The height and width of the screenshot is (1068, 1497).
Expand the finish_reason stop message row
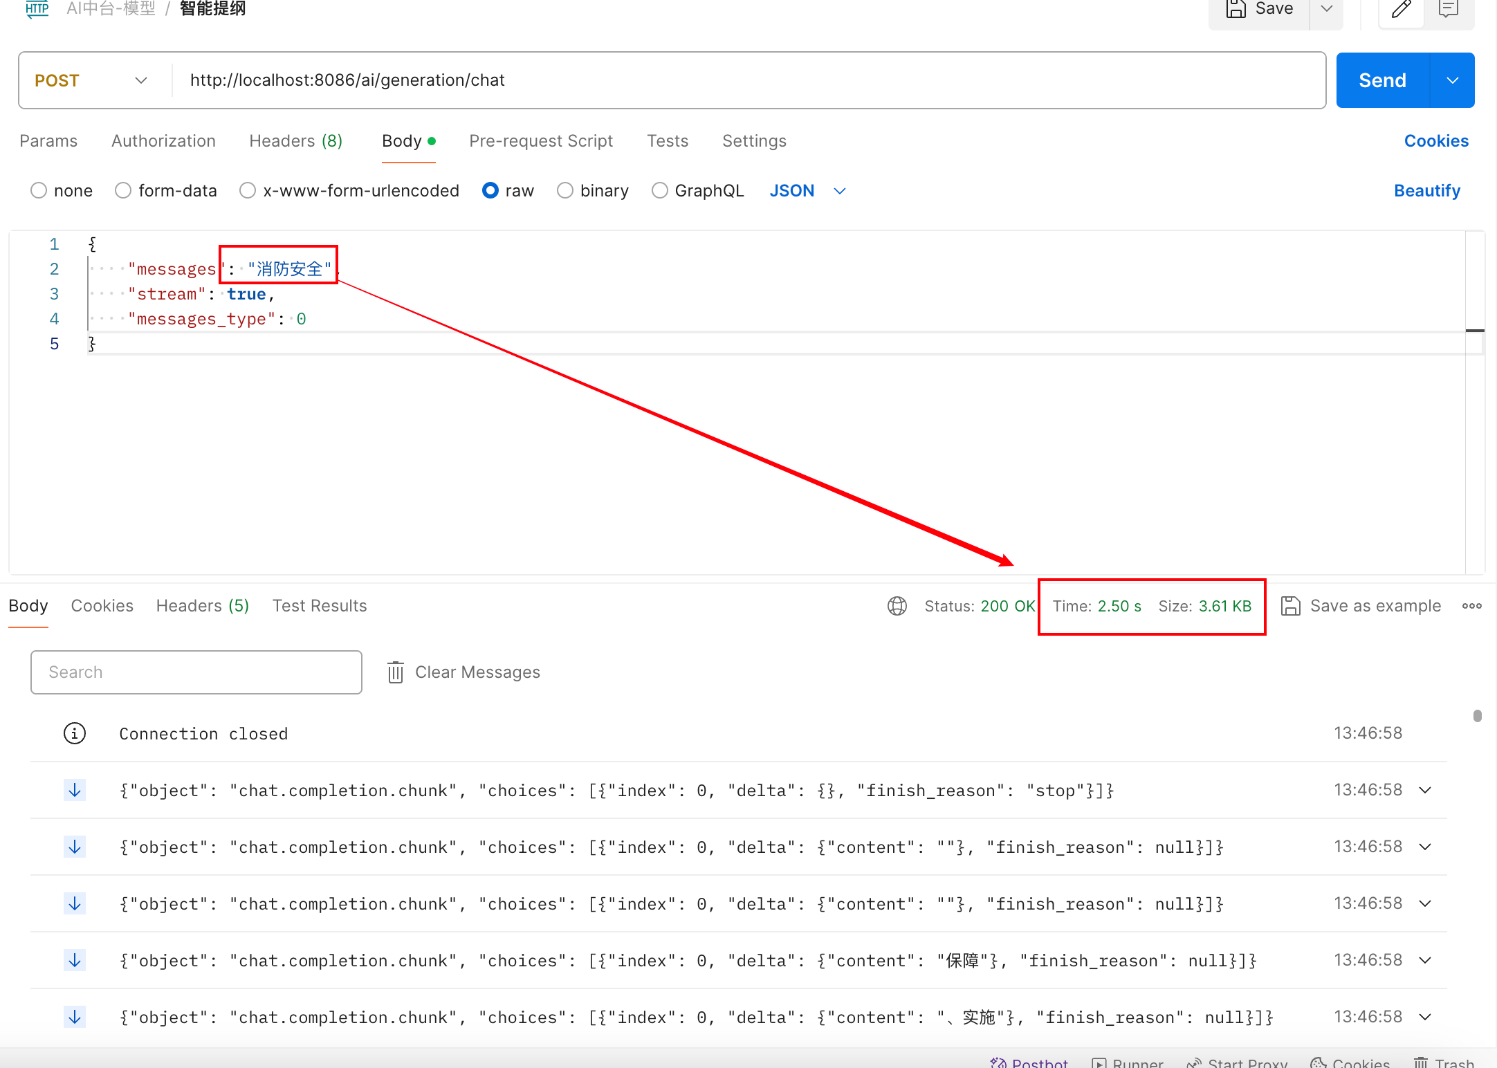[1425, 790]
